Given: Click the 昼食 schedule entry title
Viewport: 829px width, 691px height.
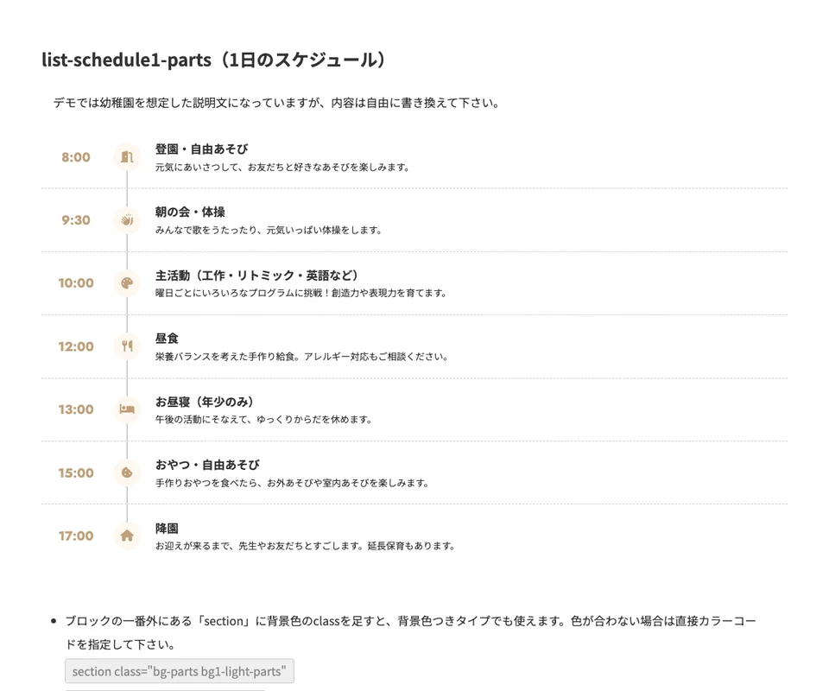Looking at the screenshot, I should tap(167, 339).
